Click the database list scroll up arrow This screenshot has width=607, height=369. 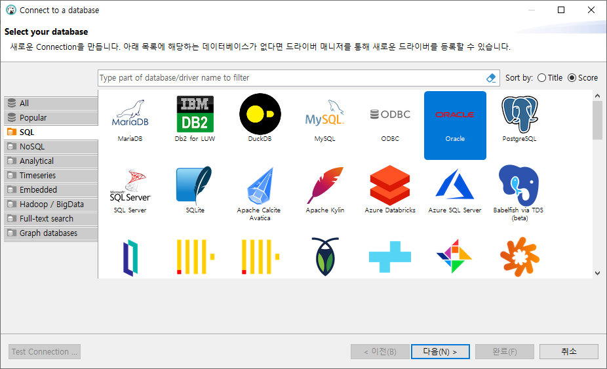coord(597,96)
